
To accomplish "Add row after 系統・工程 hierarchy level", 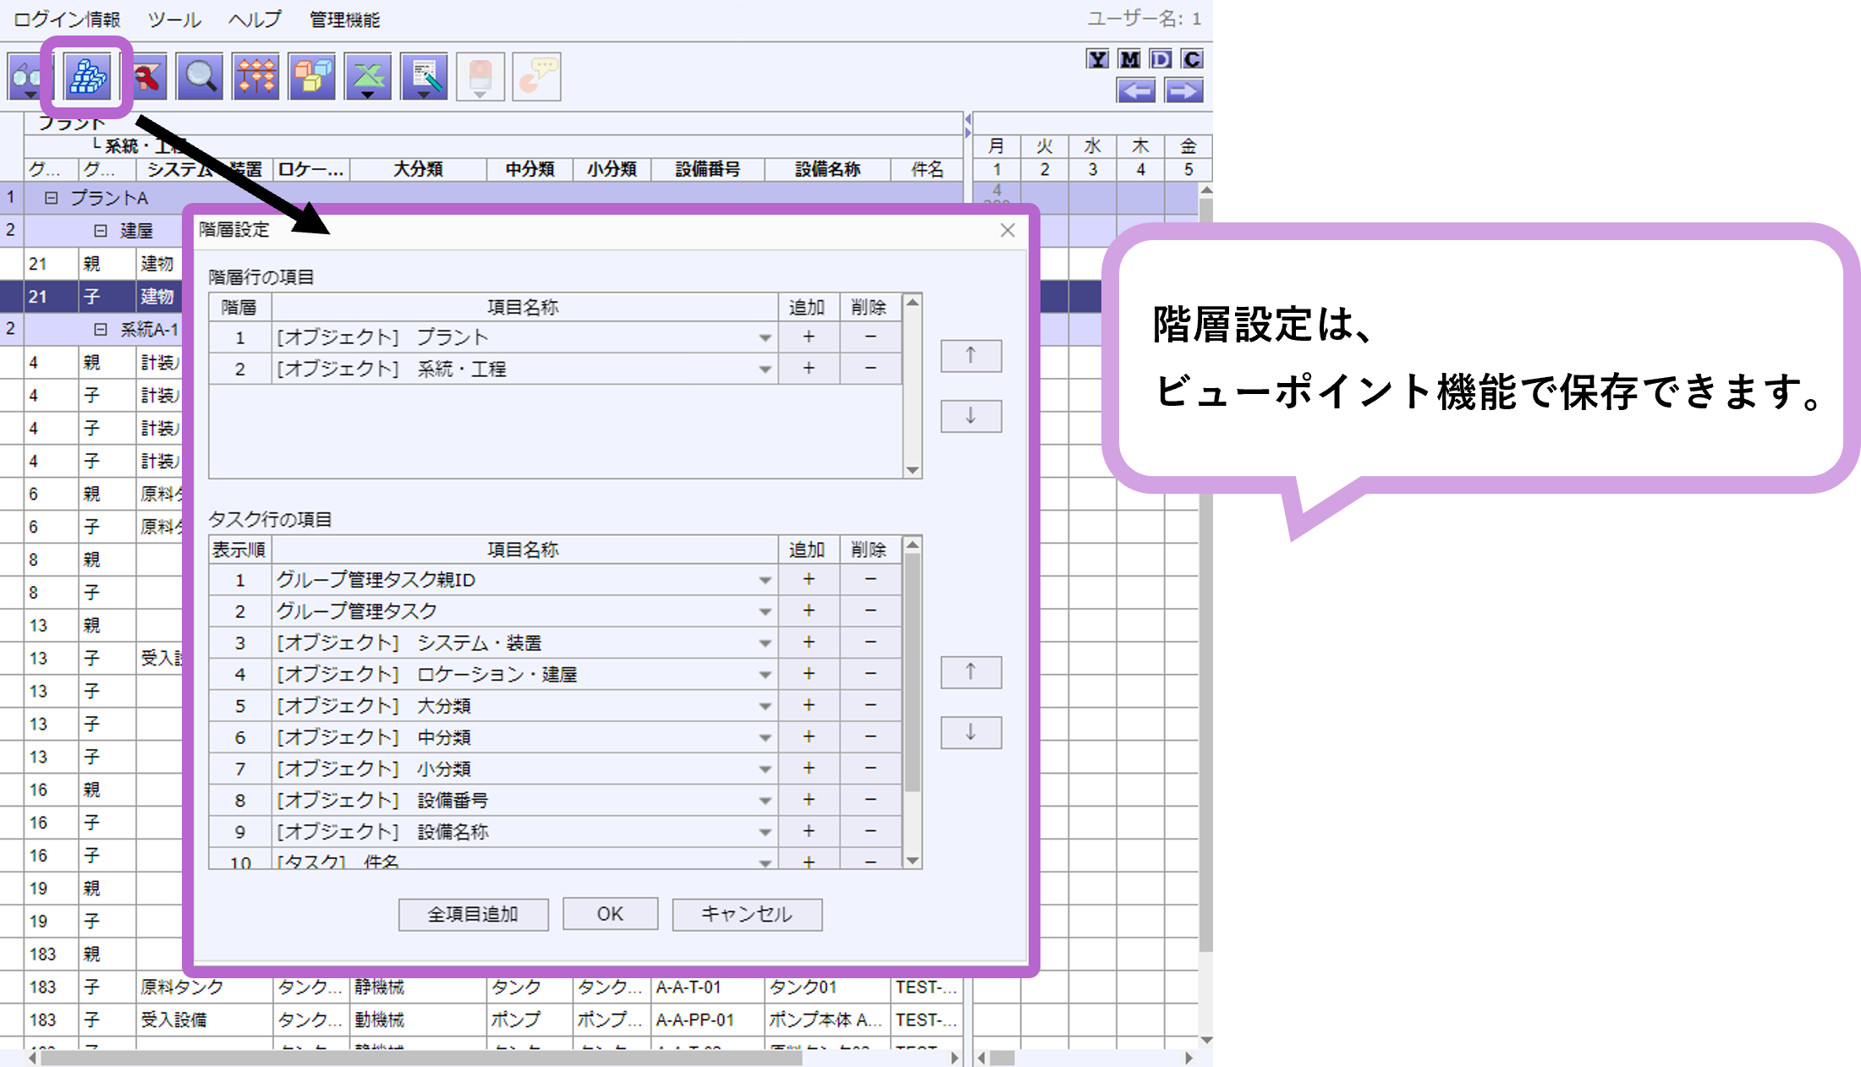I will tap(809, 368).
